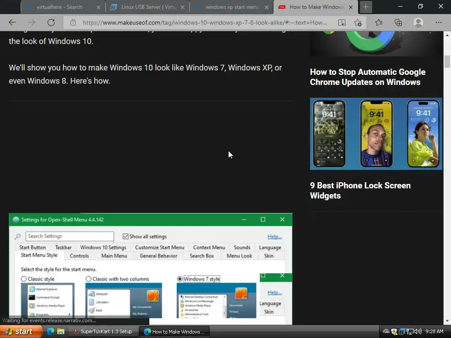The height and width of the screenshot is (338, 451).
Task: Open the Favorites list icon
Action: pyautogui.click(x=379, y=22)
